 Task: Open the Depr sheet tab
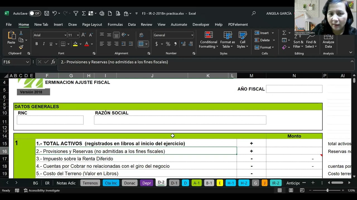tap(147, 183)
